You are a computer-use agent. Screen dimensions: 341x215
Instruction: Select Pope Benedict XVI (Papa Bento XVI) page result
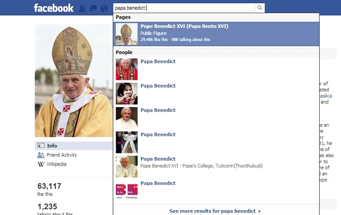click(216, 34)
